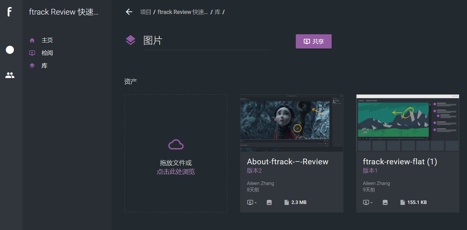Click the 共享 share button
467x230 pixels.
click(314, 41)
